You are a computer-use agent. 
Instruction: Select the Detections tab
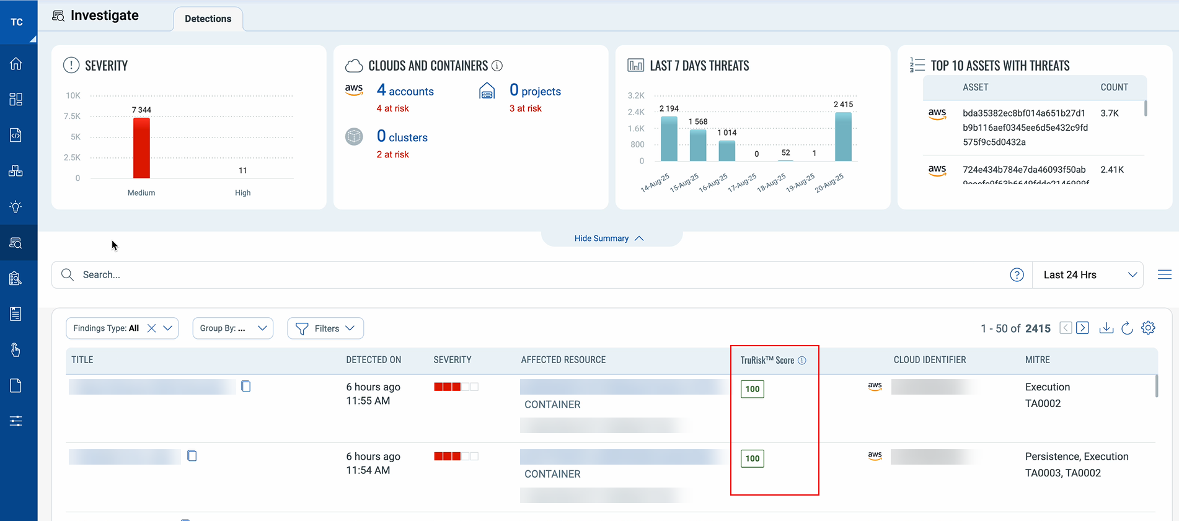[x=208, y=19]
